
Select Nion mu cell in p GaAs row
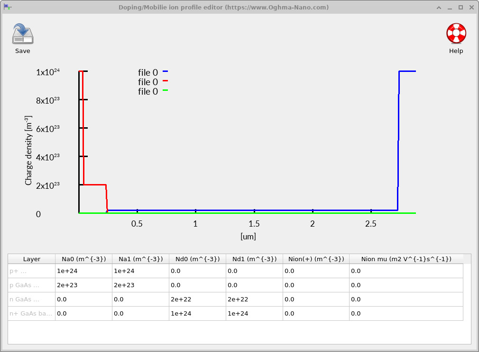click(x=406, y=285)
